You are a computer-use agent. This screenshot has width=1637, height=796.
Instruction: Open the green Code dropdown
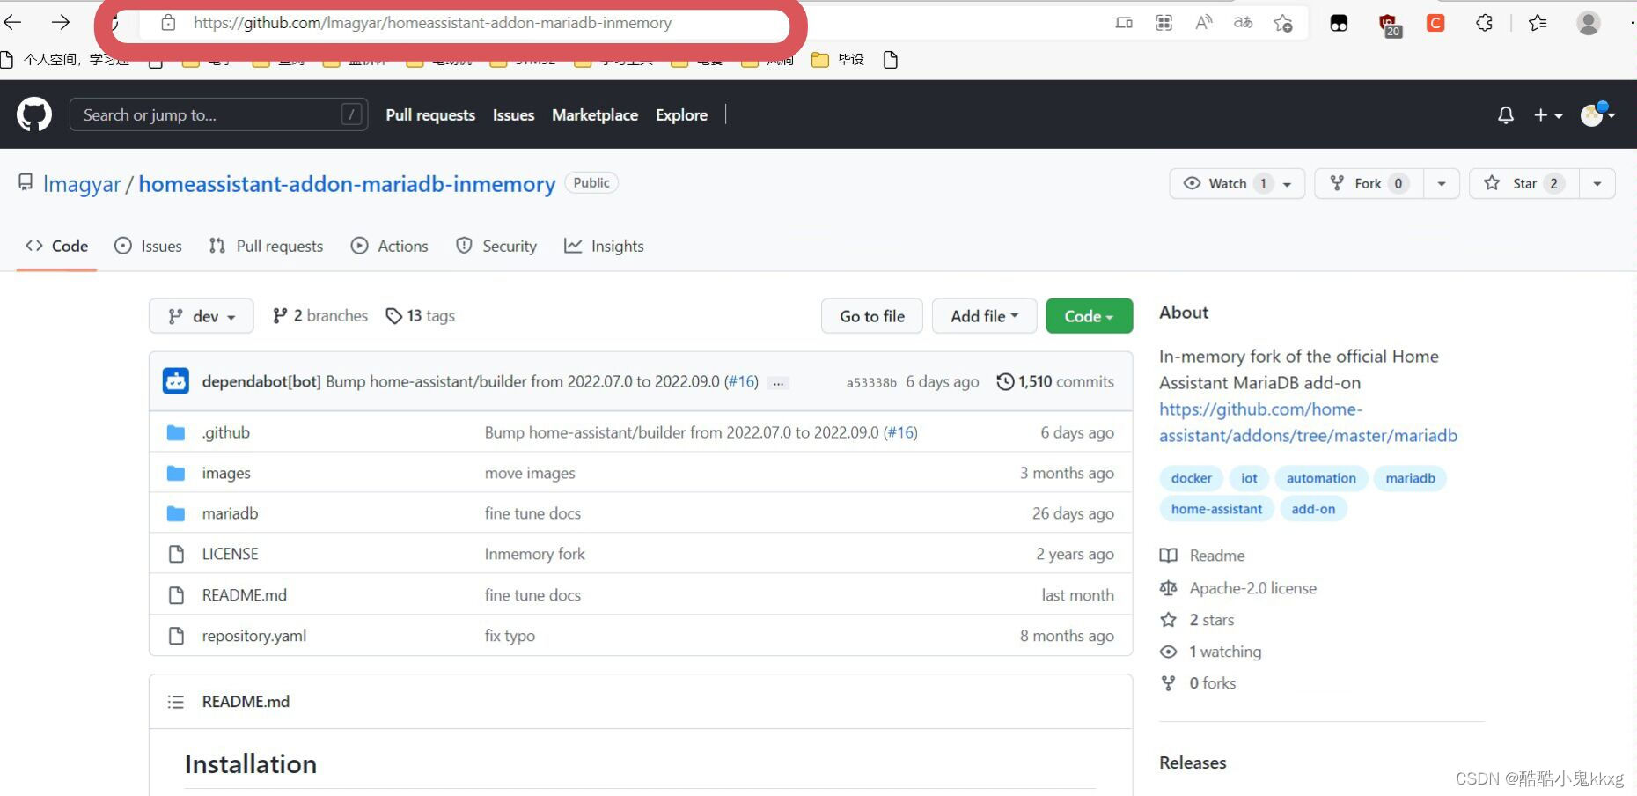(1089, 316)
